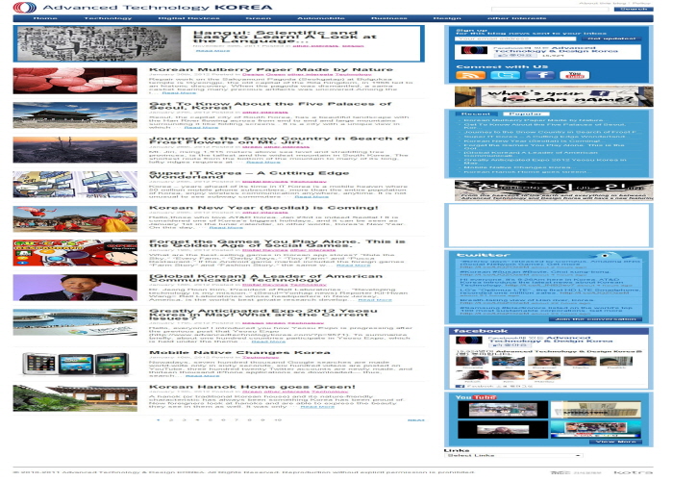Go to Home in navigation bar
This screenshot has width=673, height=481.
45,18
